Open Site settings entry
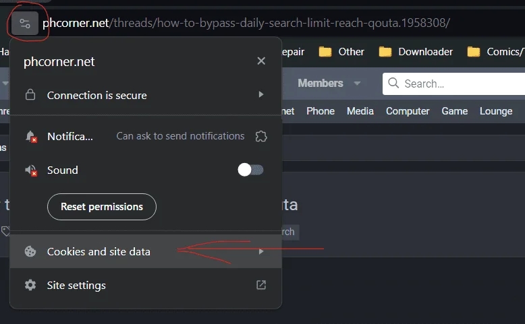 146,285
